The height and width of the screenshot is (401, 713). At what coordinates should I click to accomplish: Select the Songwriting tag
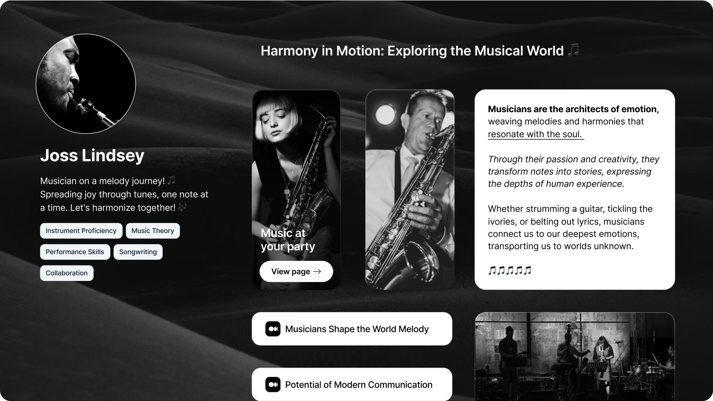[138, 252]
